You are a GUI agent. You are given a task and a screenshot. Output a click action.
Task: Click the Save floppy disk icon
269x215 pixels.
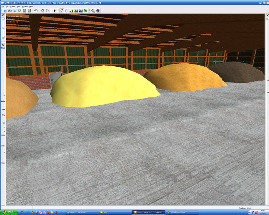pos(24,11)
